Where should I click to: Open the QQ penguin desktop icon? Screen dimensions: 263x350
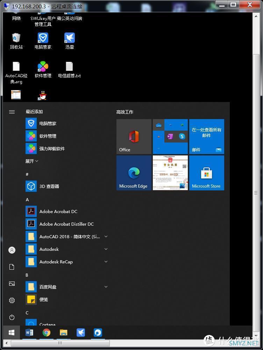pos(42,95)
